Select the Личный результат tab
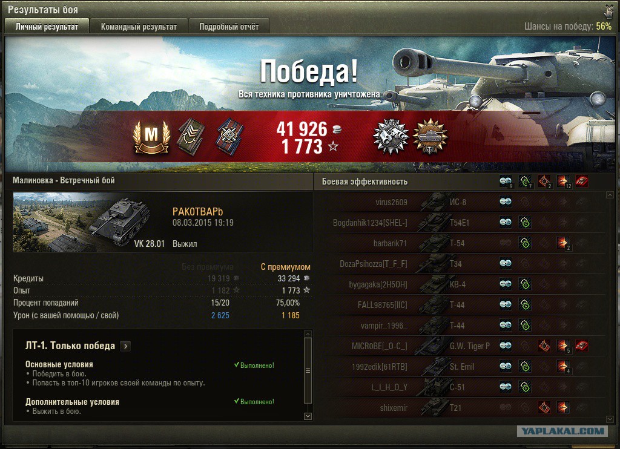This screenshot has width=620, height=449. [x=47, y=27]
